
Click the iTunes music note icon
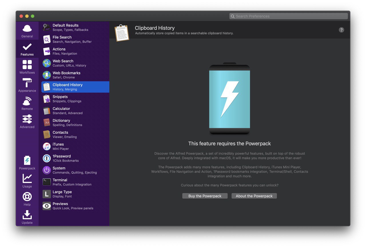(47, 146)
